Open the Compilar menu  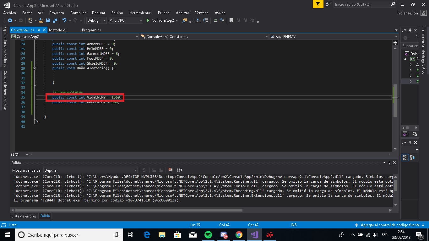pos(78,13)
